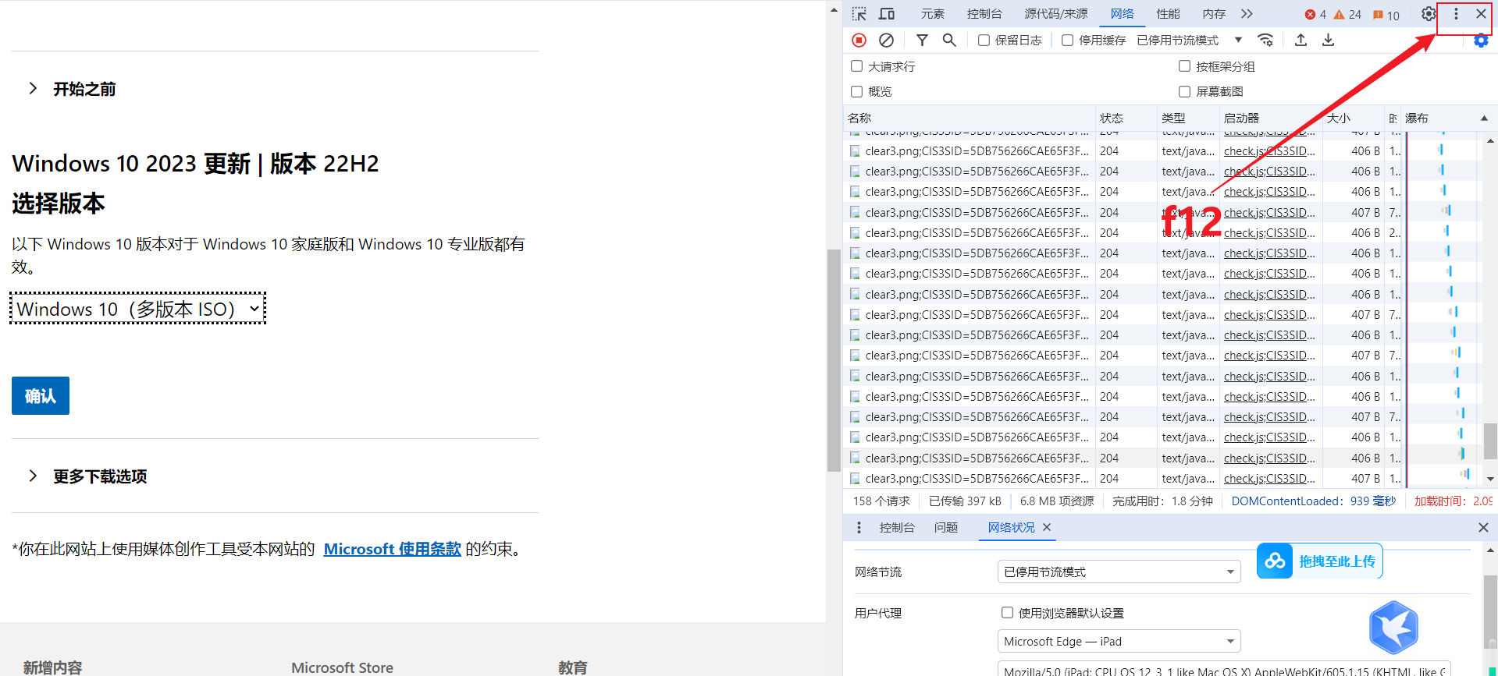Switch to the 性能 tab
Image resolution: width=1498 pixels, height=676 pixels.
(1169, 14)
